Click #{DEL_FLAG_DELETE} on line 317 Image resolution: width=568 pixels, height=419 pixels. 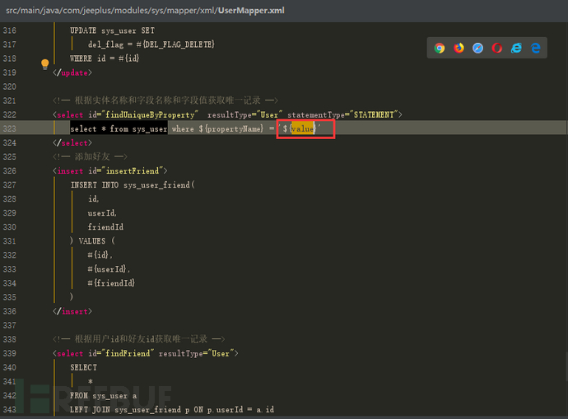[175, 44]
